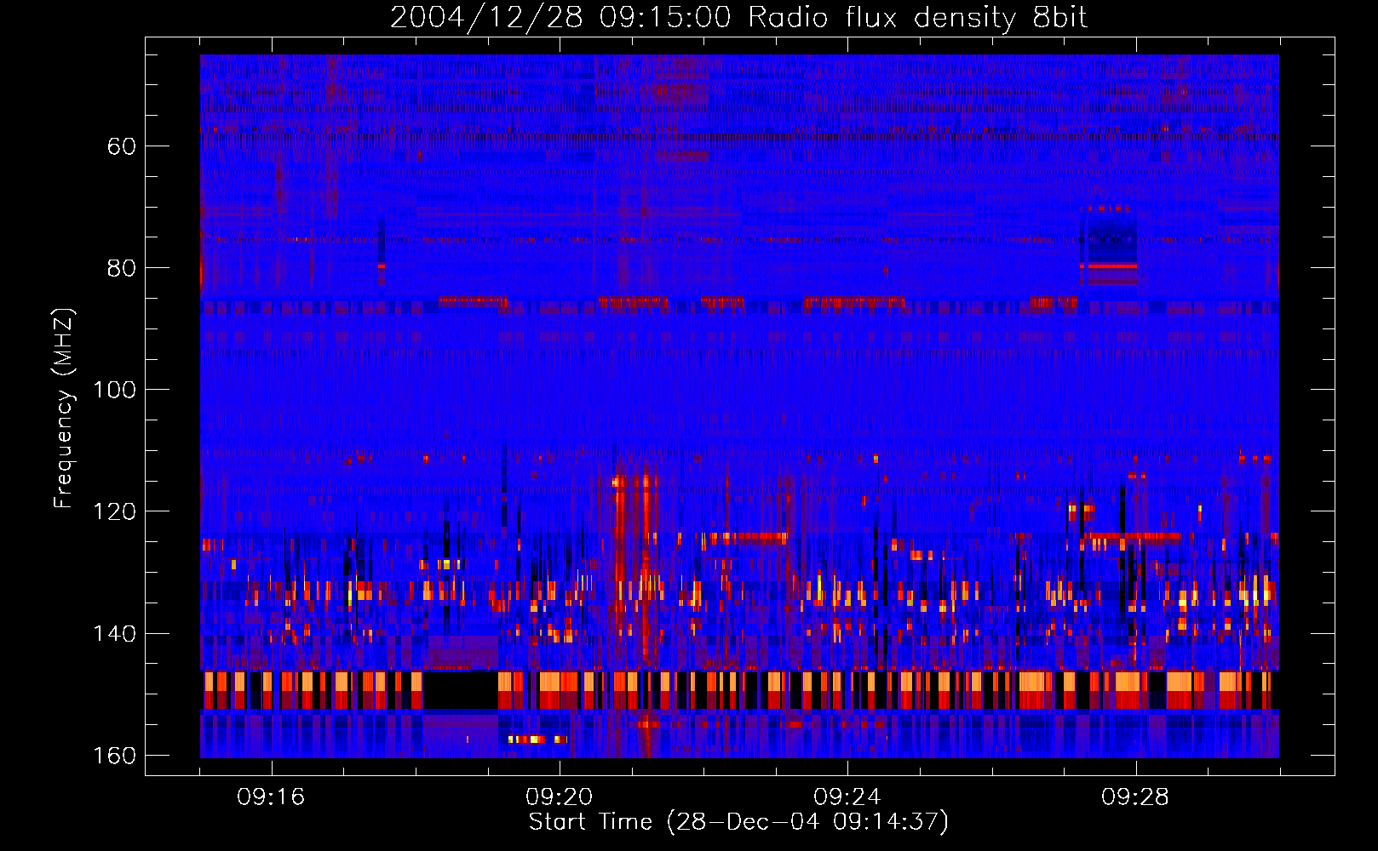Click the 09:24 time tick label

(x=847, y=797)
